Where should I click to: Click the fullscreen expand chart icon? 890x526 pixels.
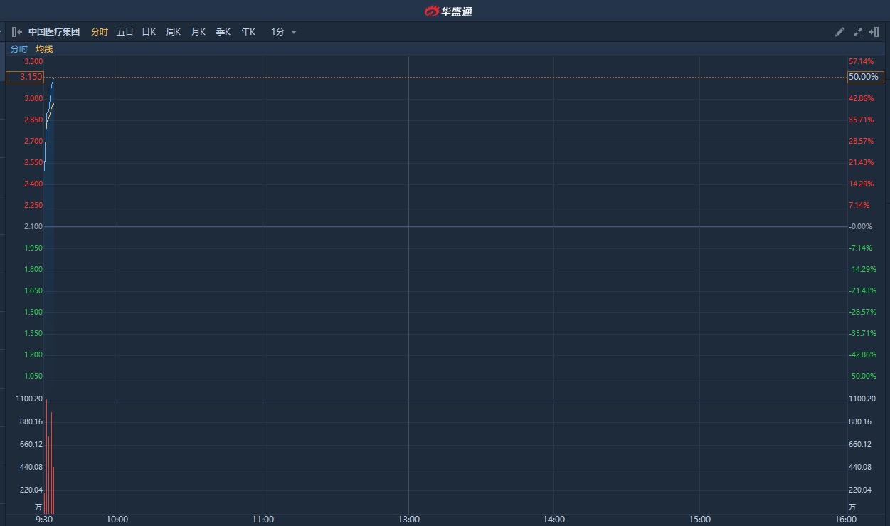coord(857,32)
